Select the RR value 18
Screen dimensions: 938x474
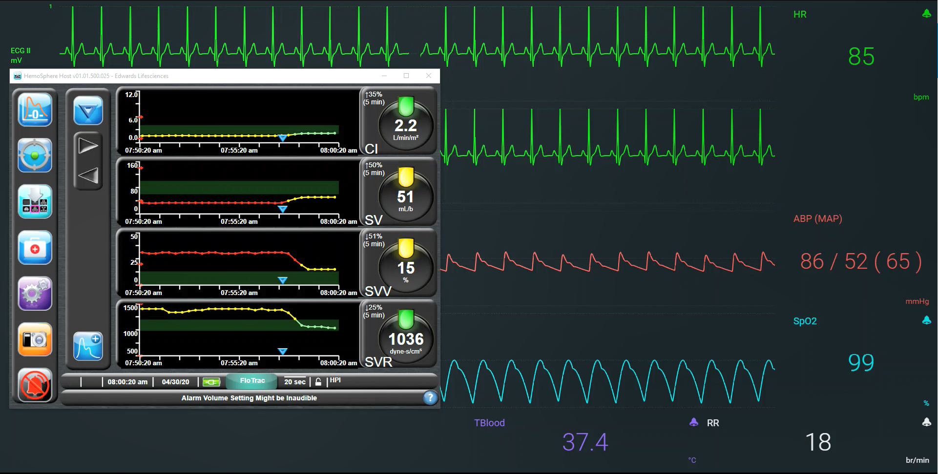(818, 442)
